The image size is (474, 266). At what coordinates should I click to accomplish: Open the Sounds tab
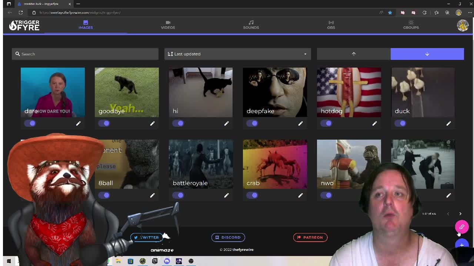pos(251,25)
